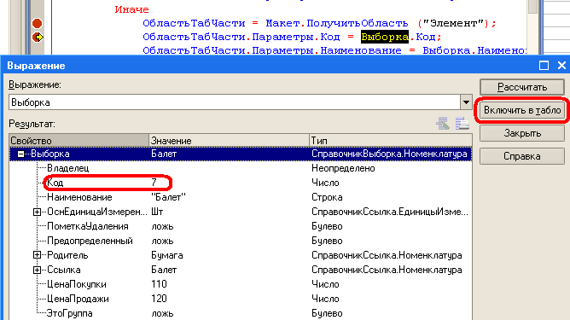Select the ПометкаУдаления property row
Screen dimensions: 570x320
pos(241,226)
